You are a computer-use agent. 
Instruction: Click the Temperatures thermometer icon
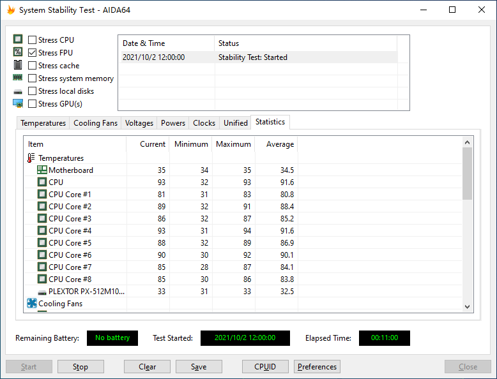tap(31, 158)
